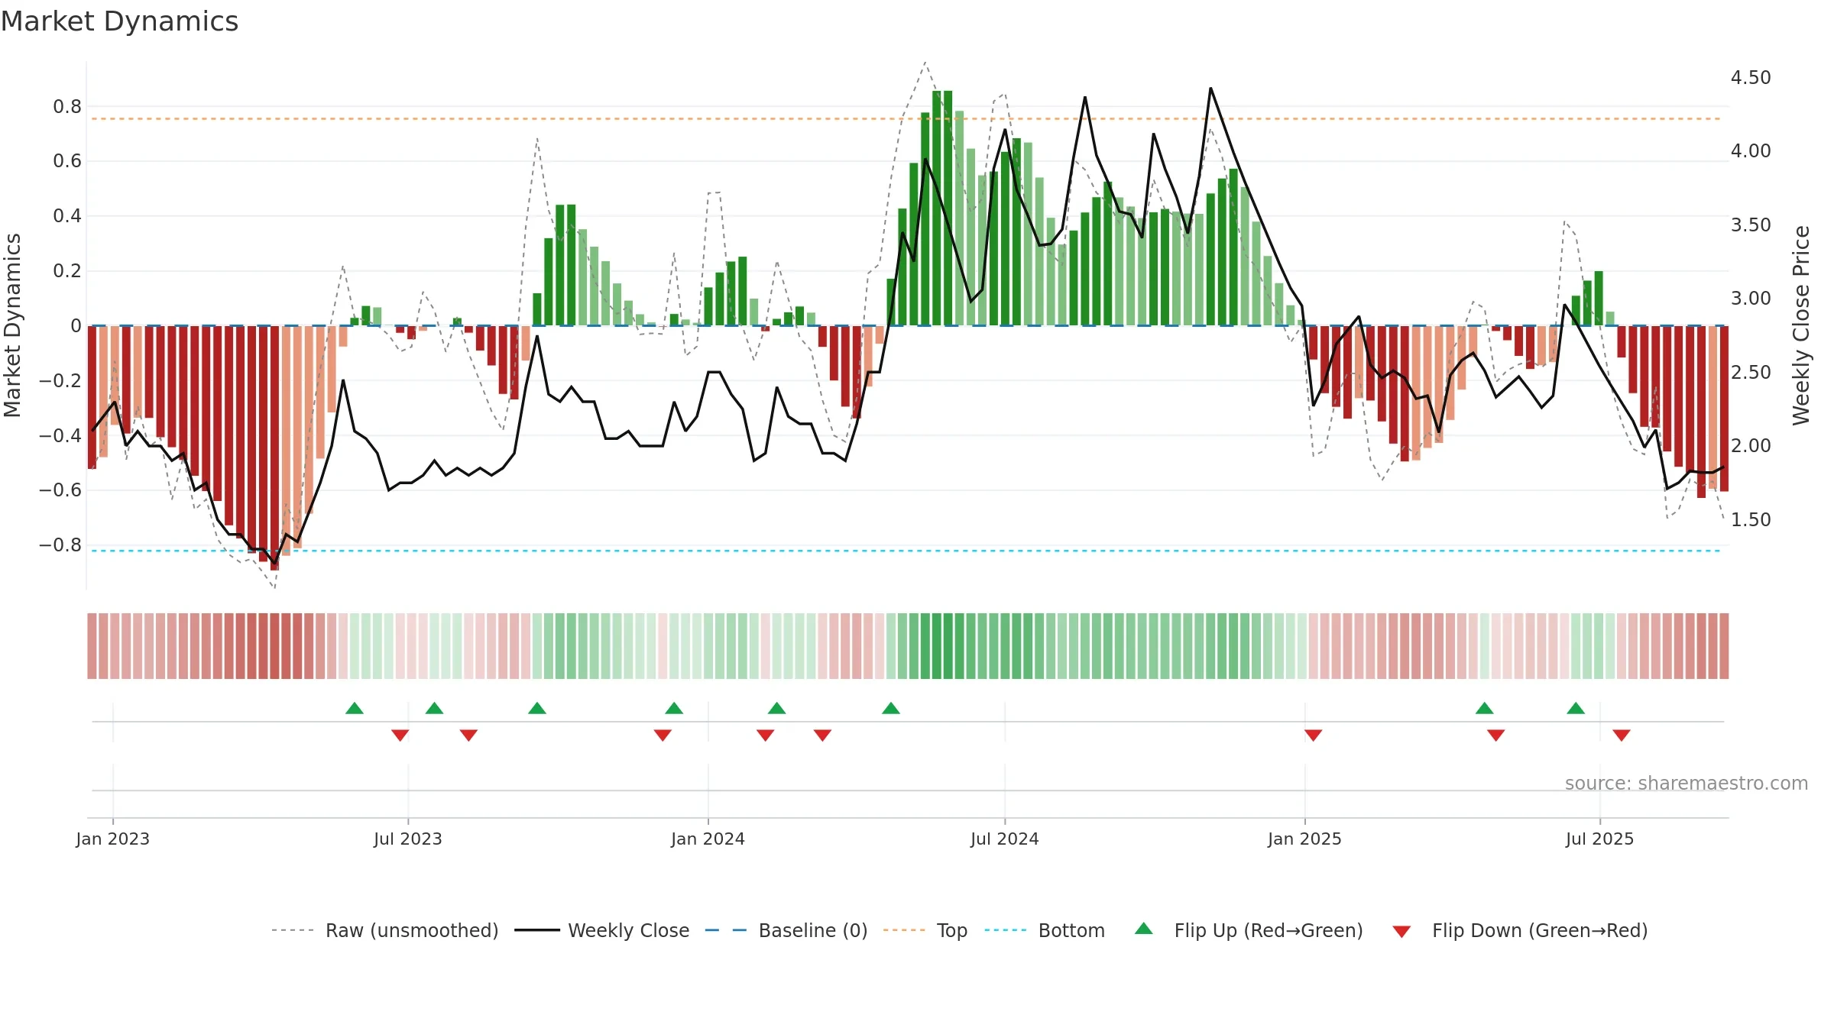Click the cyan dashed Bottom legend swatch
The width and height of the screenshot is (1834, 1031).
(x=1006, y=930)
